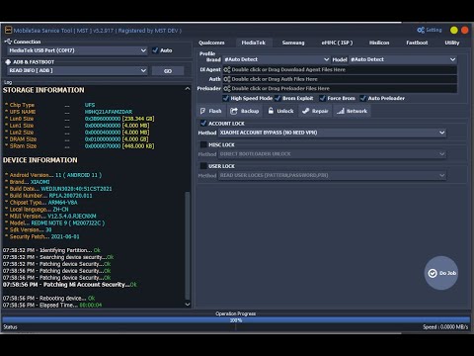This screenshot has height=356, width=474.
Task: Open Direct Bootloader Unlock method dropdown
Action: (332, 154)
